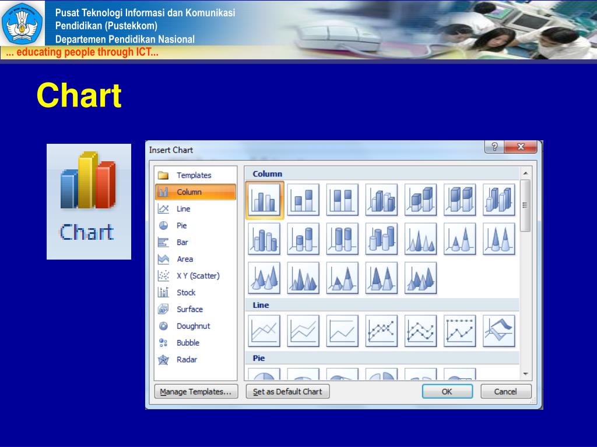Select the Stacked Line chart thumbnail
Screen dimensions: 597x447
click(x=303, y=331)
